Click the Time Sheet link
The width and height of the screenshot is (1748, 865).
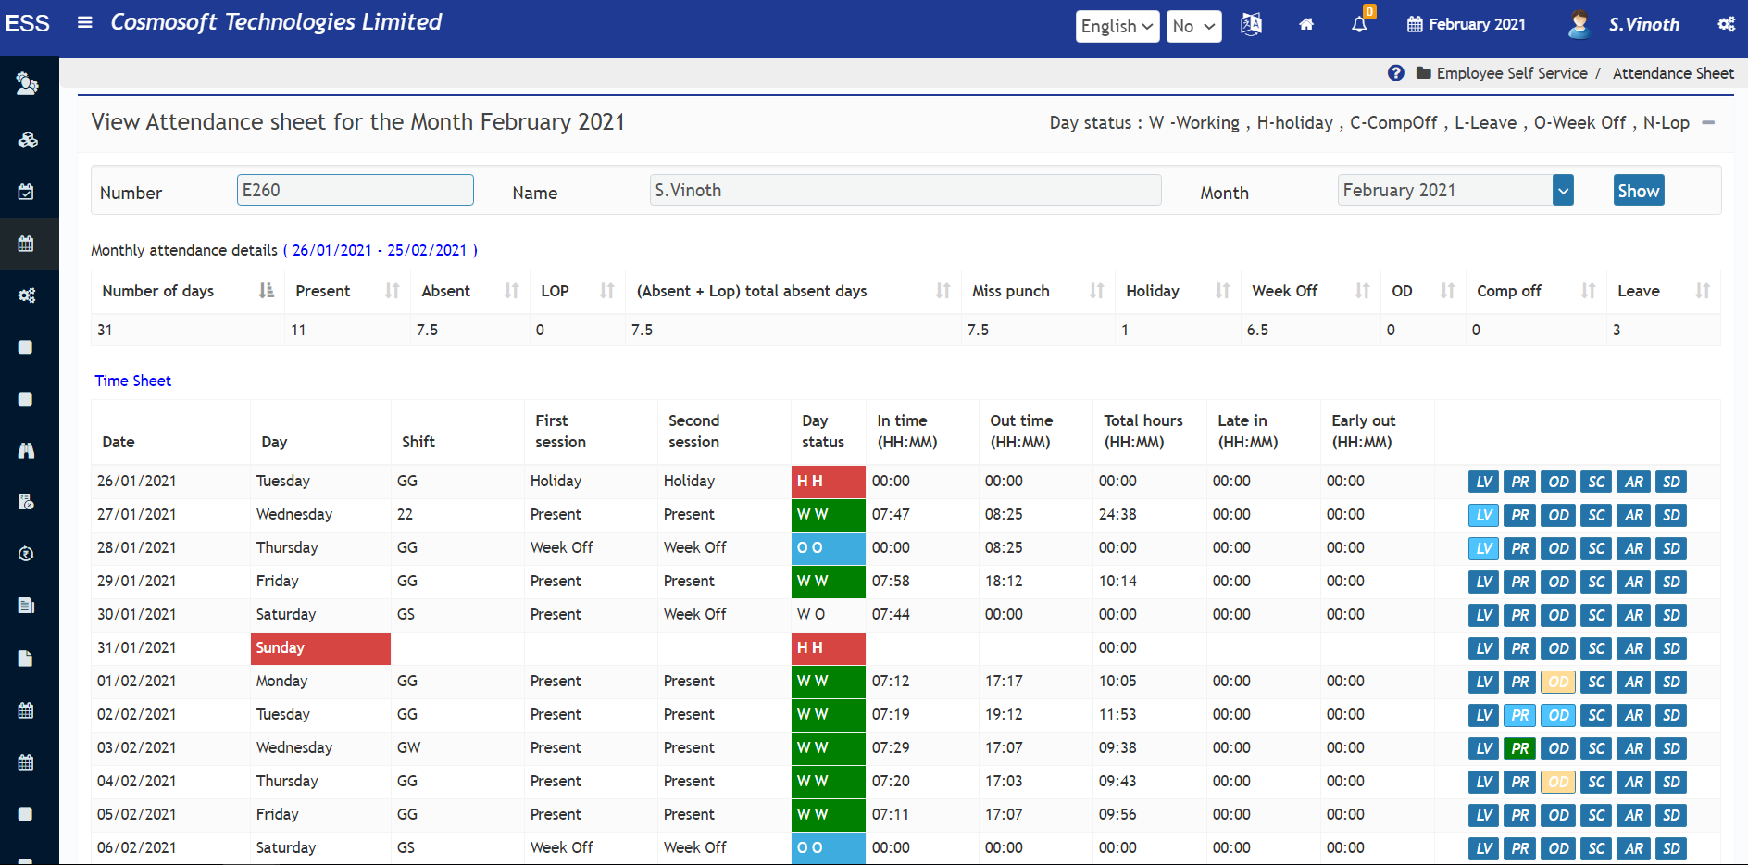[132, 381]
